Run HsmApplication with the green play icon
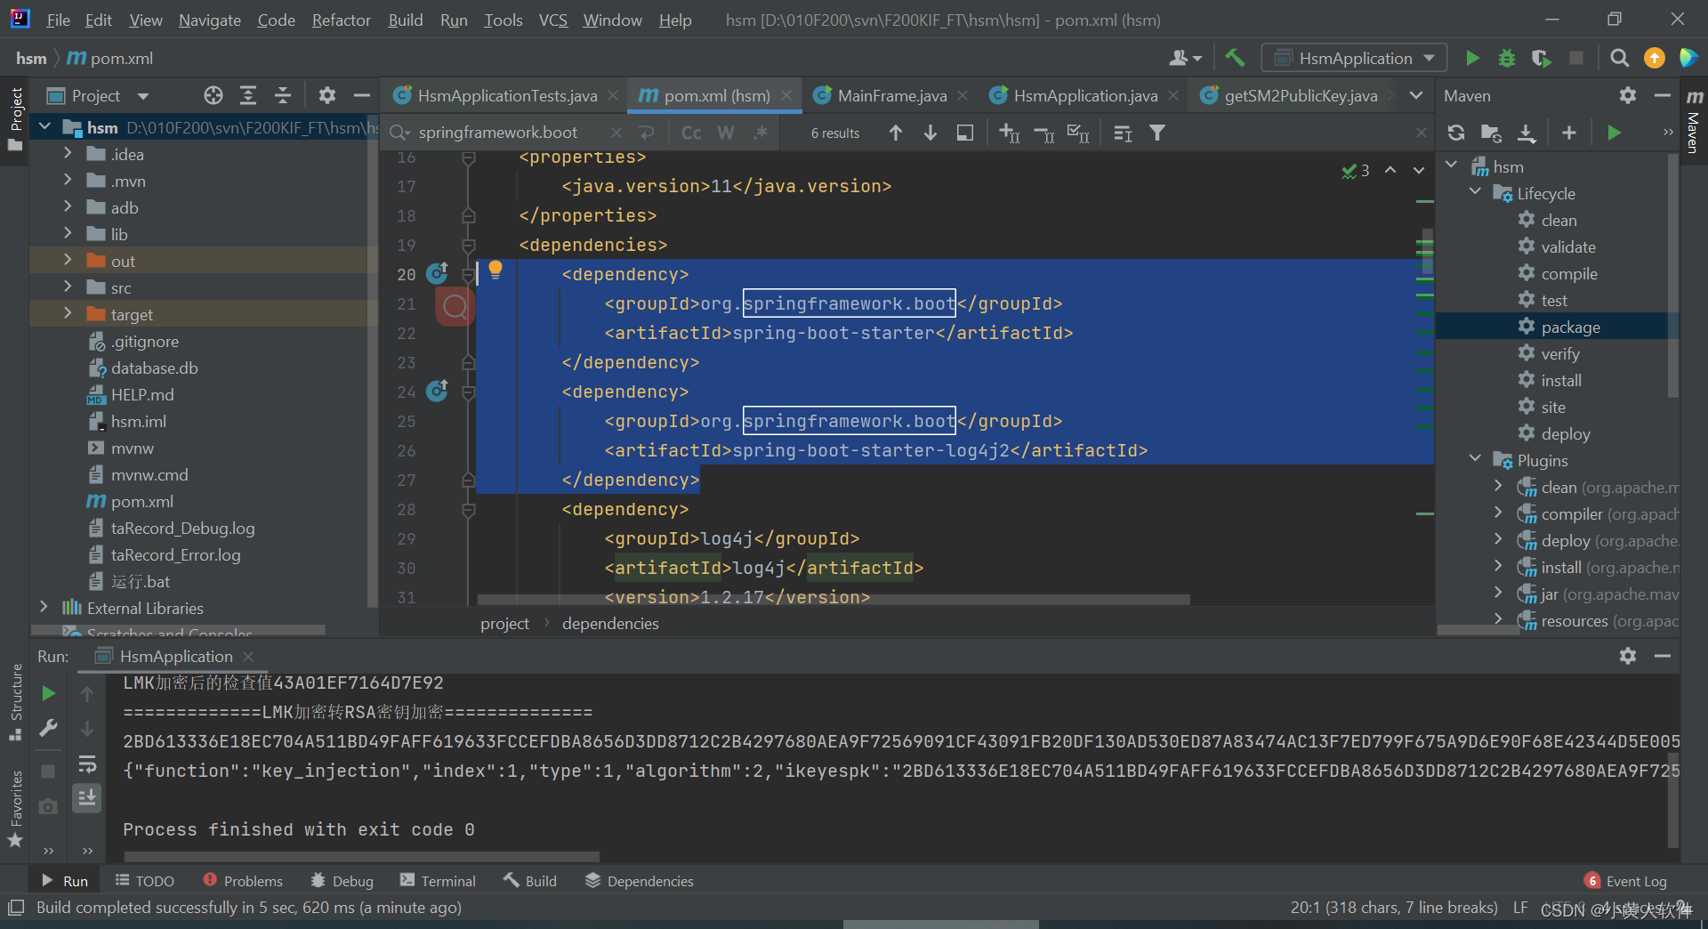This screenshot has width=1708, height=929. tap(1472, 58)
